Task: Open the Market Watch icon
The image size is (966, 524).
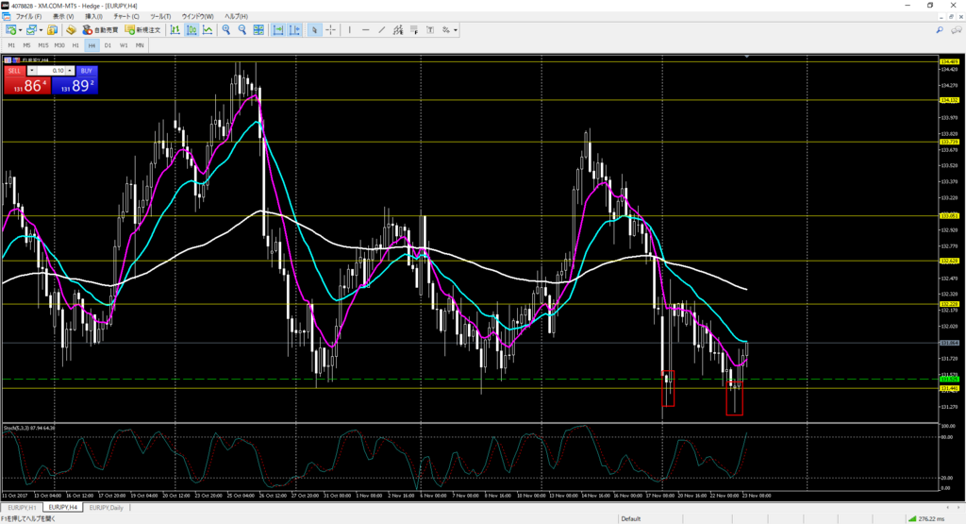Action: point(53,29)
